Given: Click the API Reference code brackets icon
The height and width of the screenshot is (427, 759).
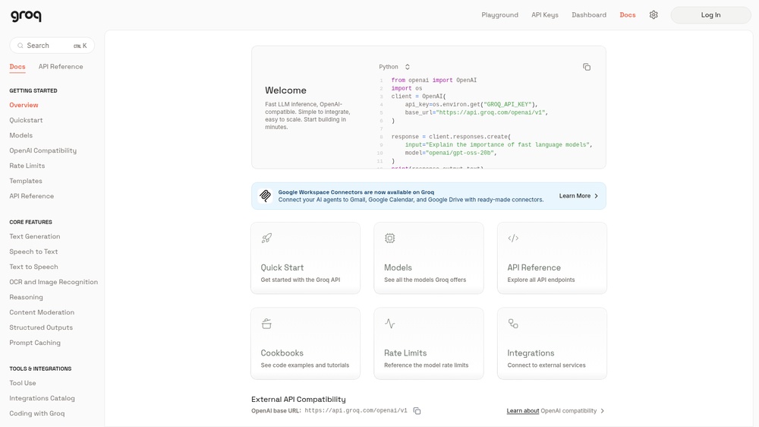Looking at the screenshot, I should (513, 238).
